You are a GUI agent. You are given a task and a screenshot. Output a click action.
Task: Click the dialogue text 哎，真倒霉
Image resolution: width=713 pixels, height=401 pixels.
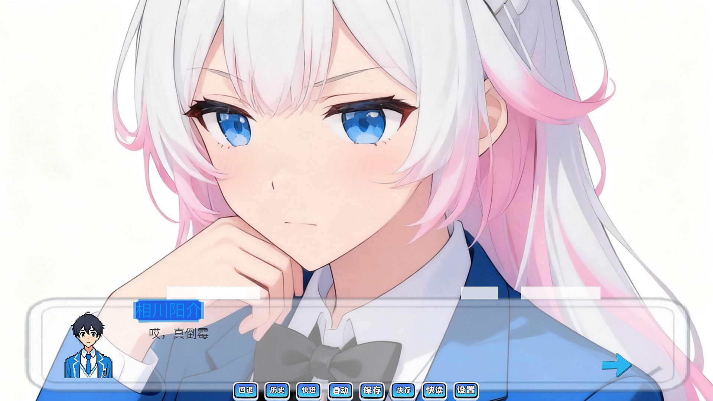coord(179,333)
